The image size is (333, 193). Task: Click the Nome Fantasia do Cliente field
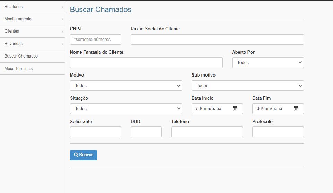click(146, 63)
